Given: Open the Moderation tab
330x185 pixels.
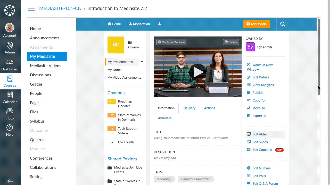Looking at the screenshot, I should pos(139,24).
